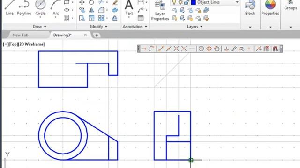Expand the Layers panel
Screen dimensions: 300x168
tap(195, 27)
